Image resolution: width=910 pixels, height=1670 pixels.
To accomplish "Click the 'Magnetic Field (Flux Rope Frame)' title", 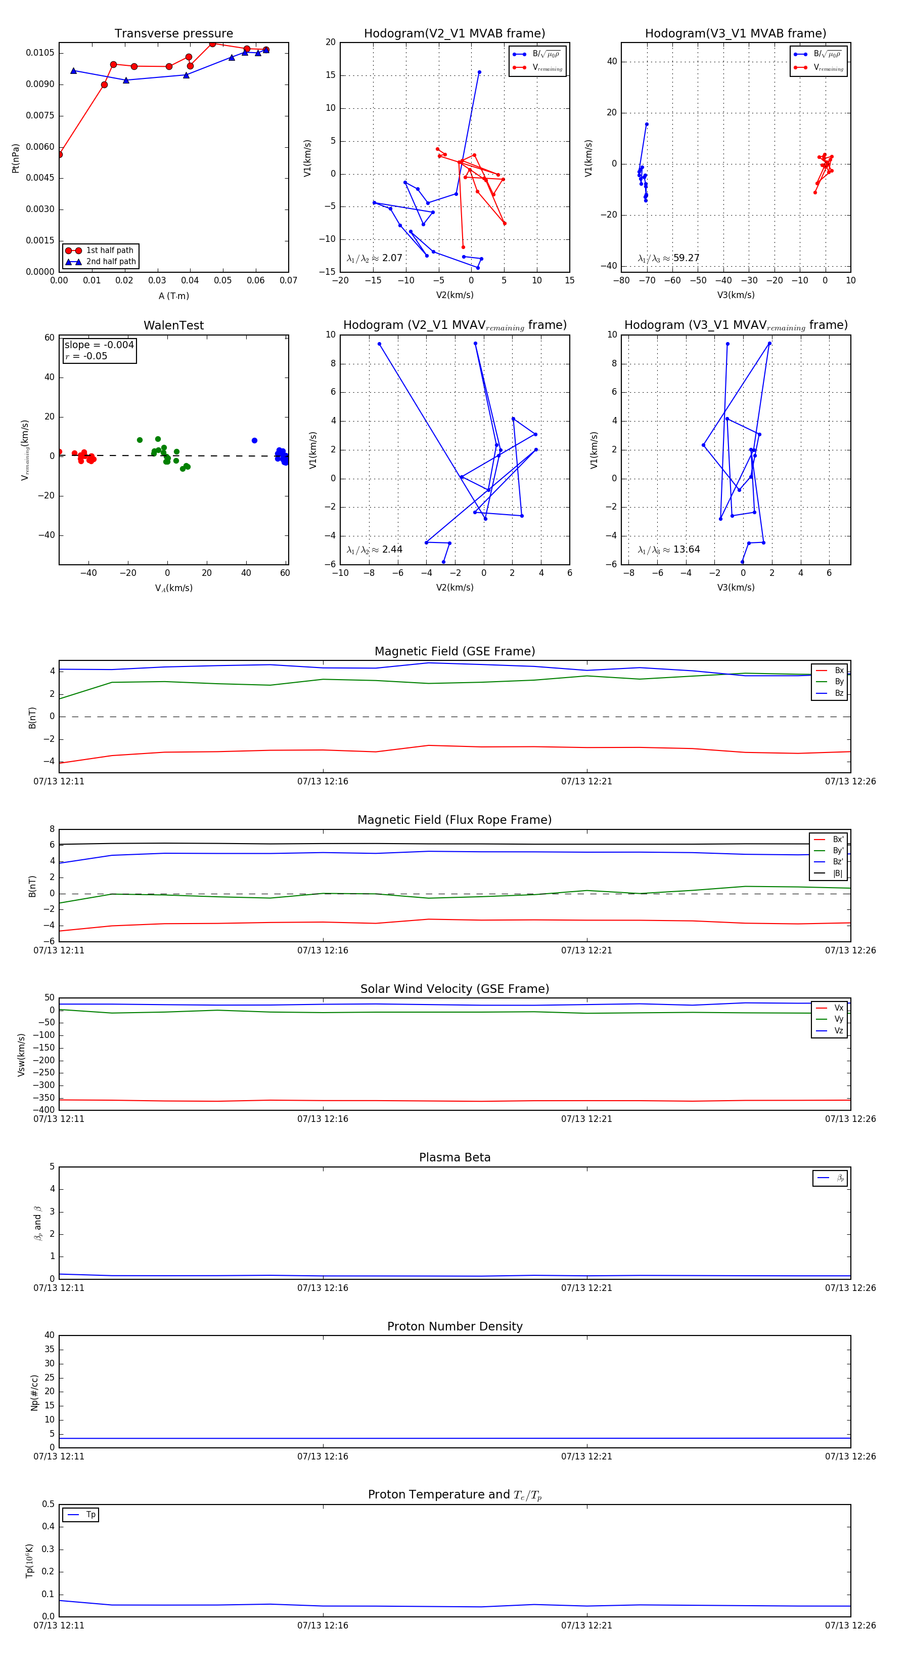I will coord(454,820).
